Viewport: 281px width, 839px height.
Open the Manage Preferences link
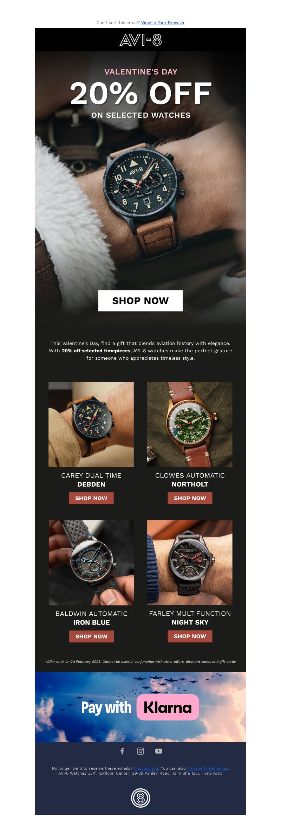click(208, 768)
